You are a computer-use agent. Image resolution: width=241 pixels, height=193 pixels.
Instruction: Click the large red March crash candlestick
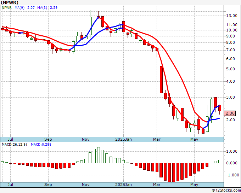click(161, 80)
